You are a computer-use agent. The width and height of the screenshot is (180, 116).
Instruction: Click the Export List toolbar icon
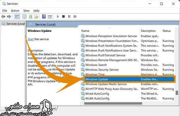point(36,17)
